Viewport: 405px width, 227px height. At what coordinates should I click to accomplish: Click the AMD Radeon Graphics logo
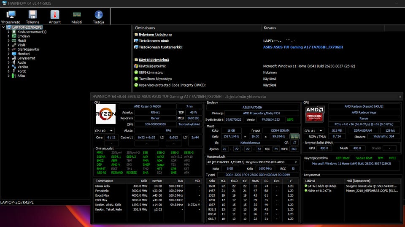tap(315, 114)
